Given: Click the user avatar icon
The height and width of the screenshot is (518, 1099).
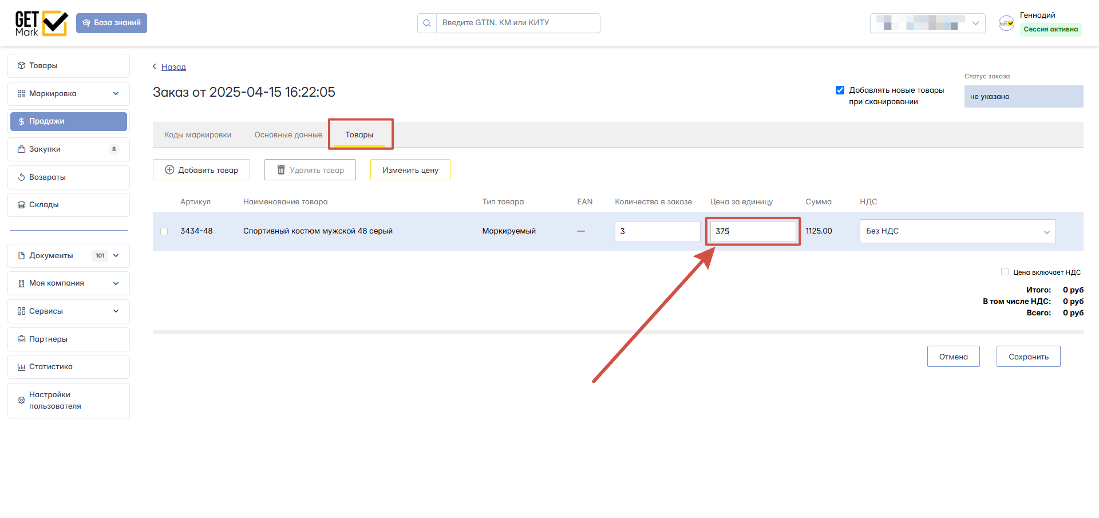Looking at the screenshot, I should coord(1006,23).
